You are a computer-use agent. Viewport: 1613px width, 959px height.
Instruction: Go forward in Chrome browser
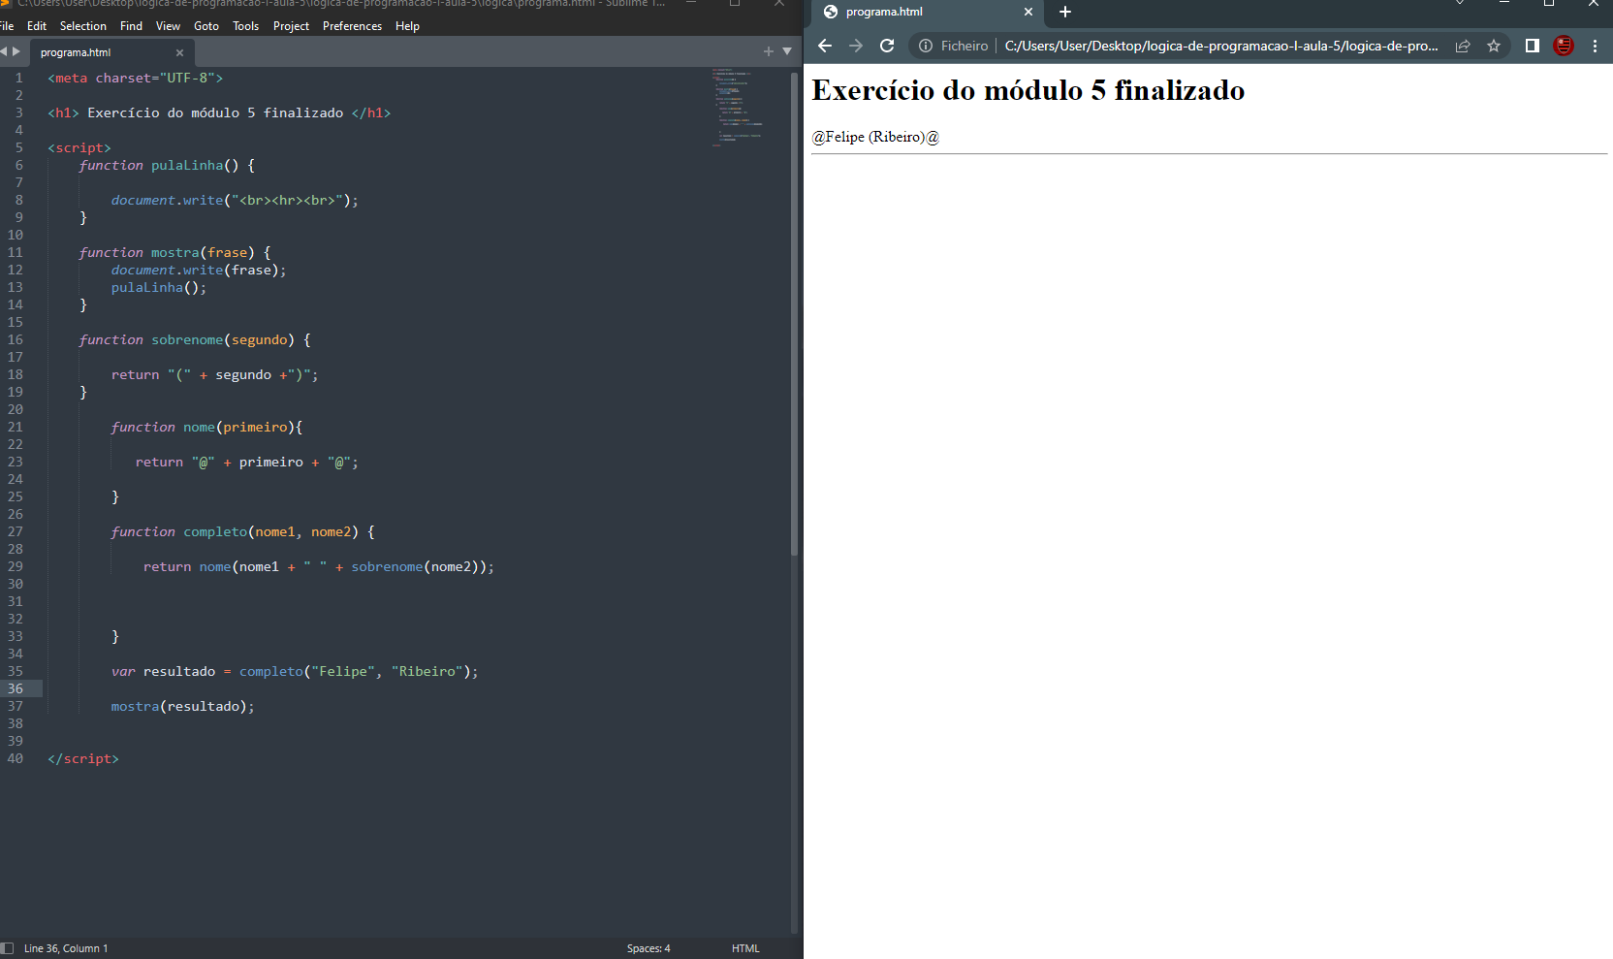(x=856, y=46)
